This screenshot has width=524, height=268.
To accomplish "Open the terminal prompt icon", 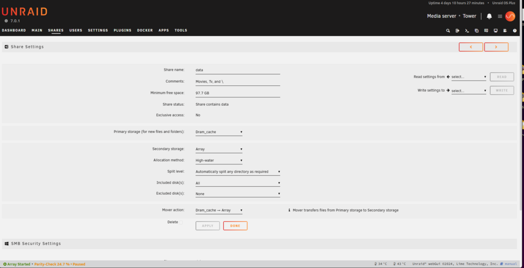I will (x=467, y=30).
